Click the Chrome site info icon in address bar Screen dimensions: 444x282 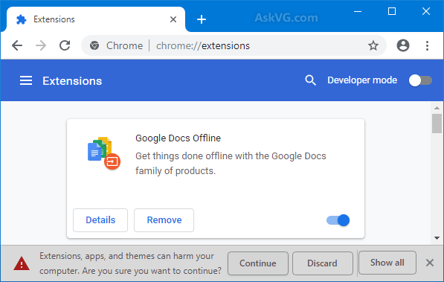coord(94,45)
